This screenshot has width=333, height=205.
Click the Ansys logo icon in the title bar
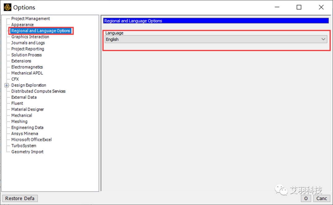(x=7, y=7)
